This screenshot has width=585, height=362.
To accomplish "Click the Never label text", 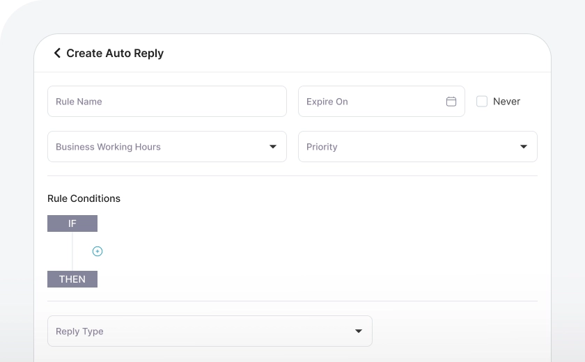I will (506, 102).
